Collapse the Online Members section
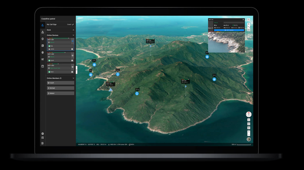 tap(73, 78)
